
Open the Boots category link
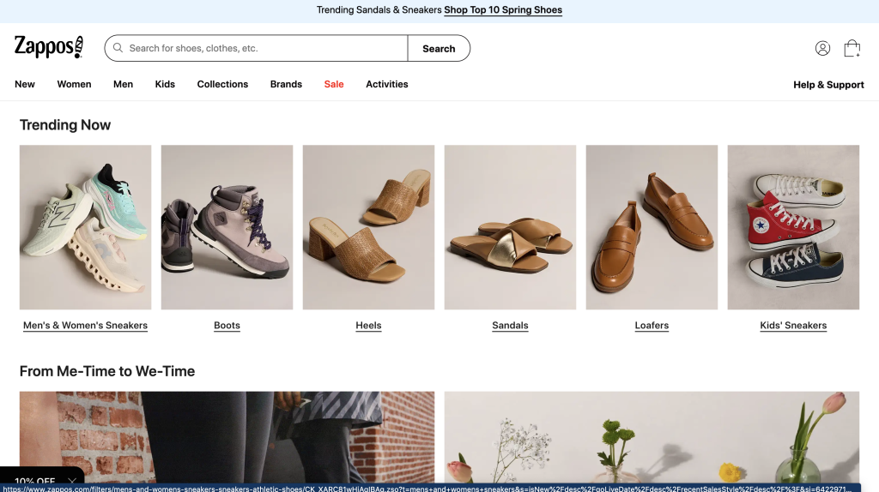227,325
